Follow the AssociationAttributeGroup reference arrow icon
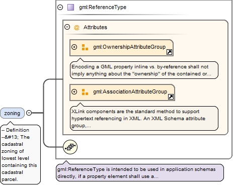The height and width of the screenshot is (186, 233). click(x=171, y=97)
